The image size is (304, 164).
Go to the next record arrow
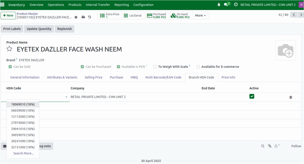pos(301,15)
